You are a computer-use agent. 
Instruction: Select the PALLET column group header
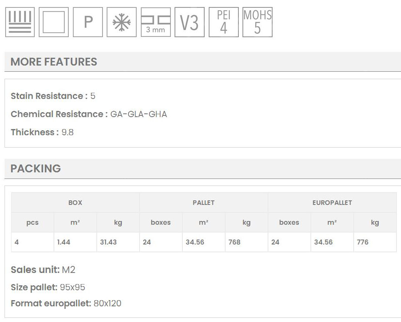[x=203, y=202]
